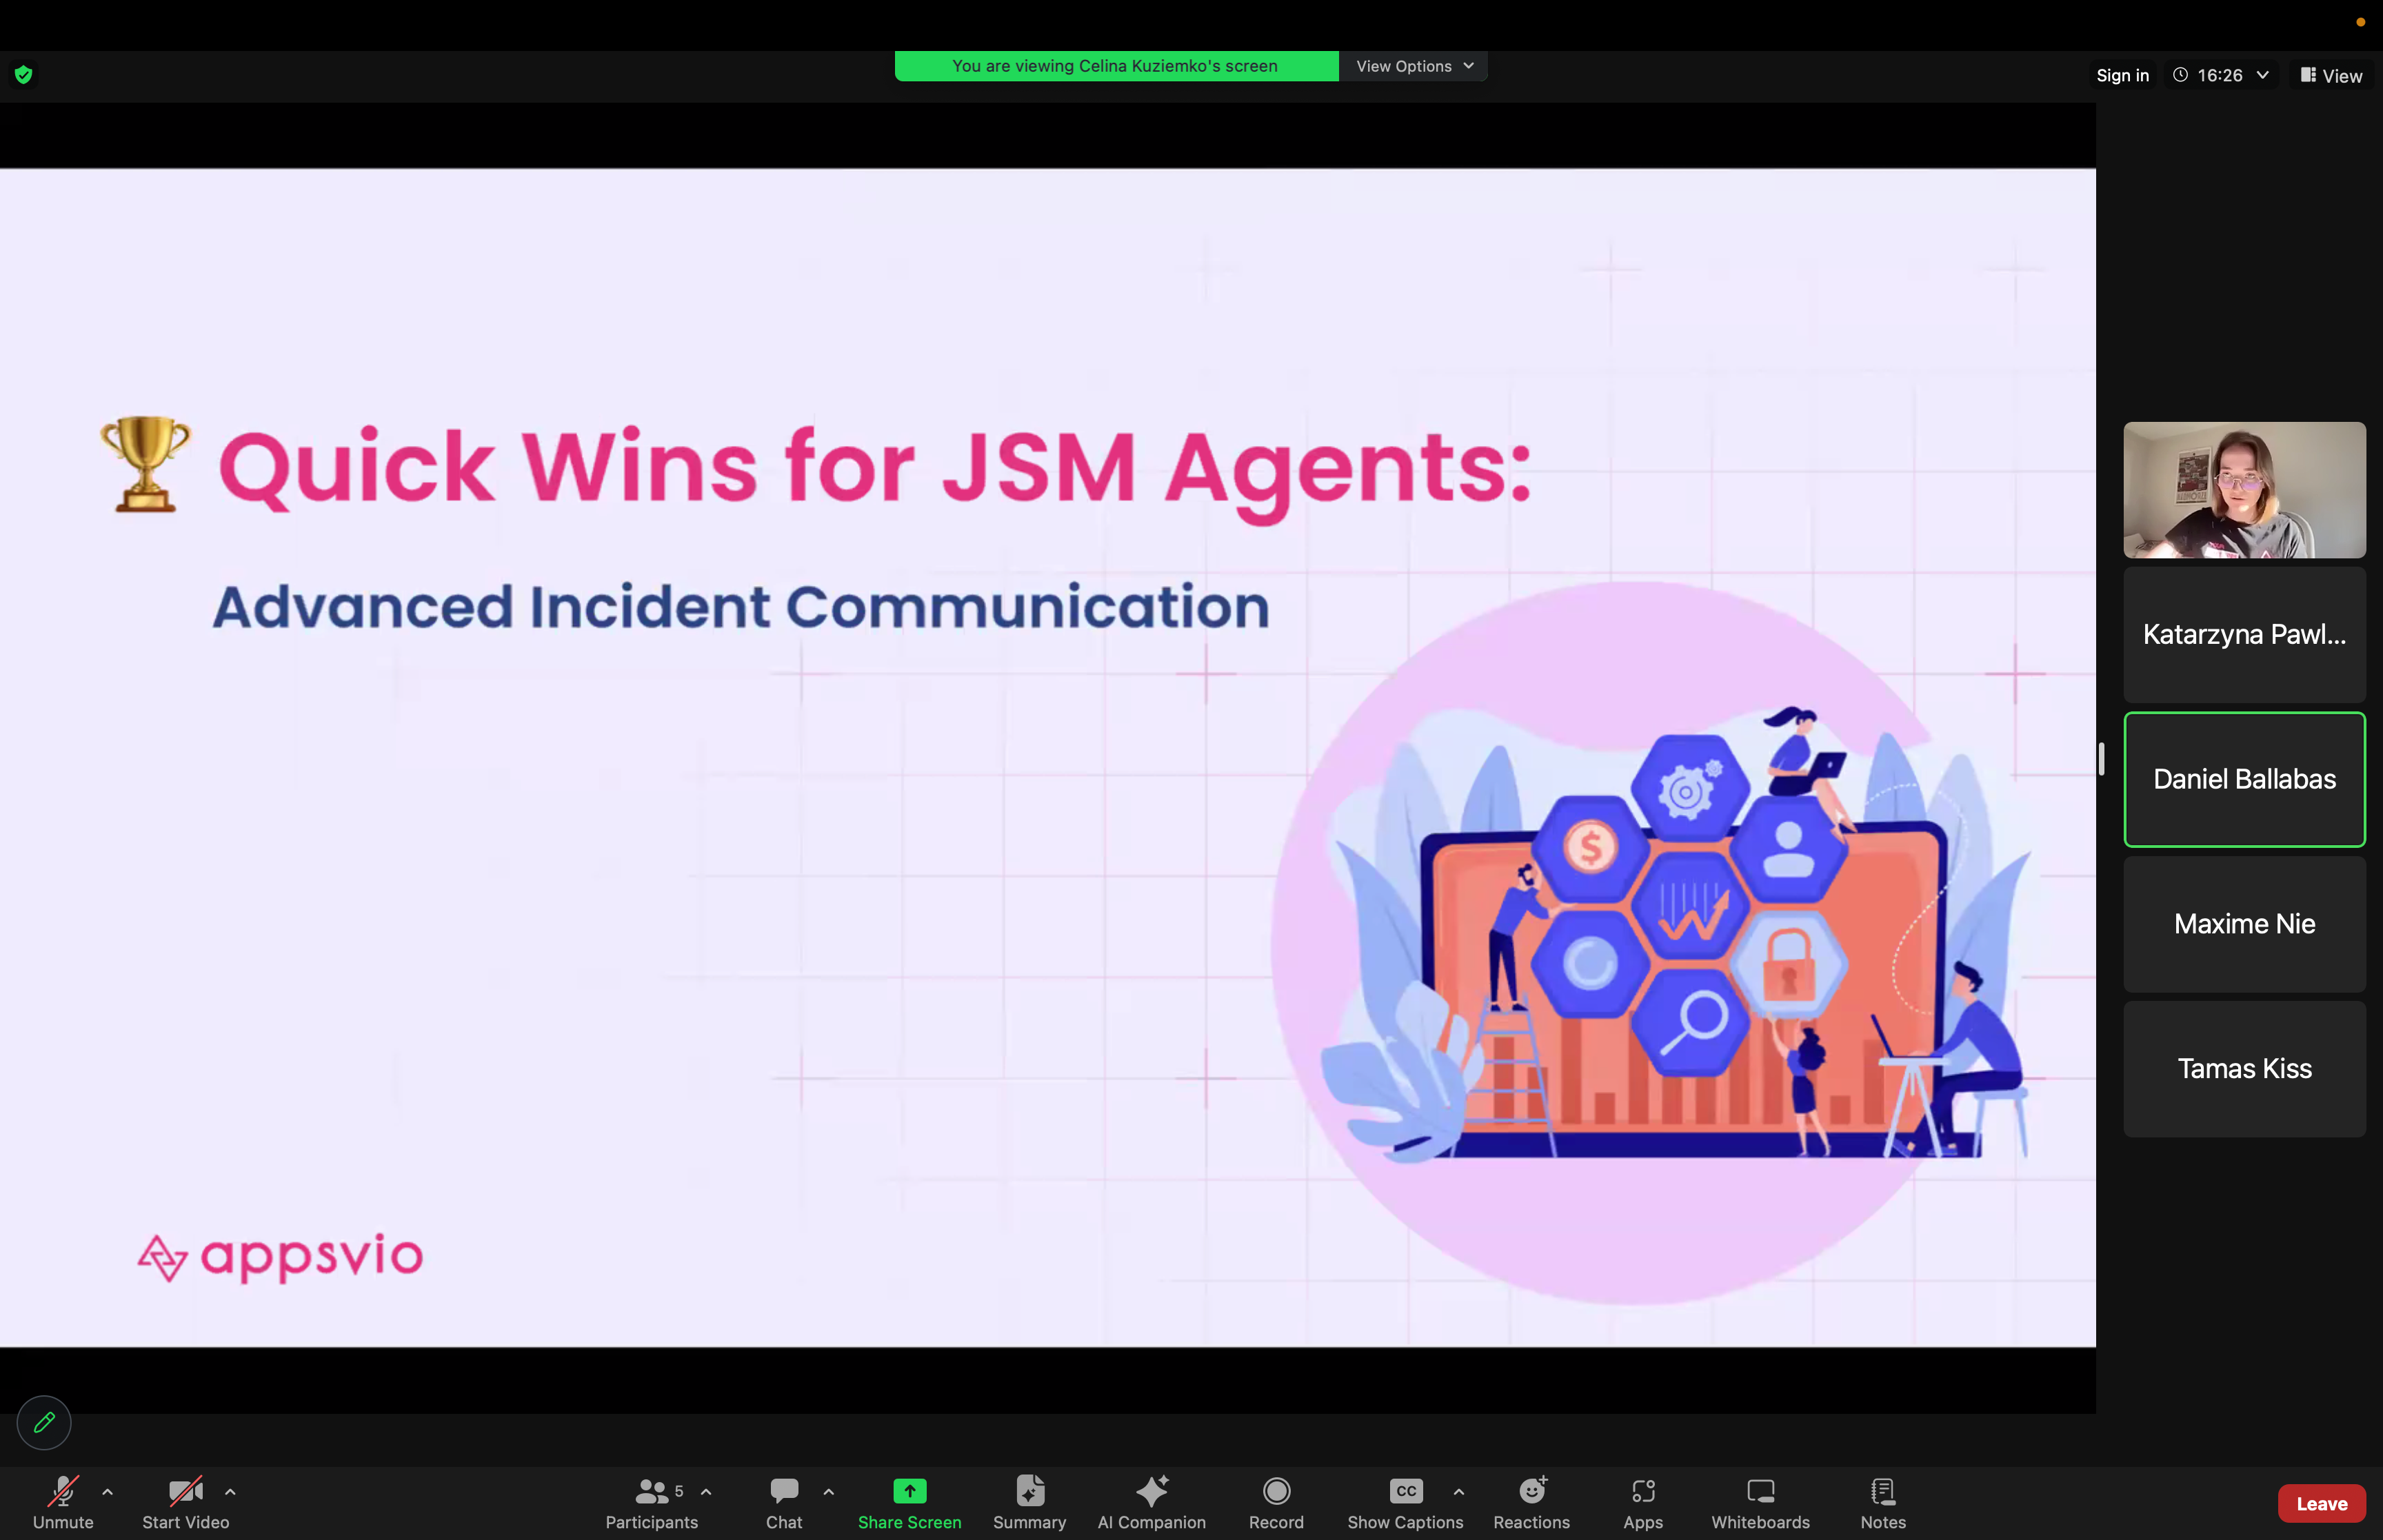Open the Chat panel
This screenshot has height=1540, width=2383.
tap(784, 1502)
